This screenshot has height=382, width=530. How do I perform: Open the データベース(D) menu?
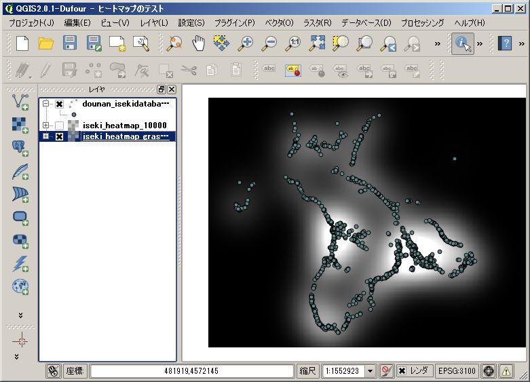pyautogui.click(x=366, y=22)
